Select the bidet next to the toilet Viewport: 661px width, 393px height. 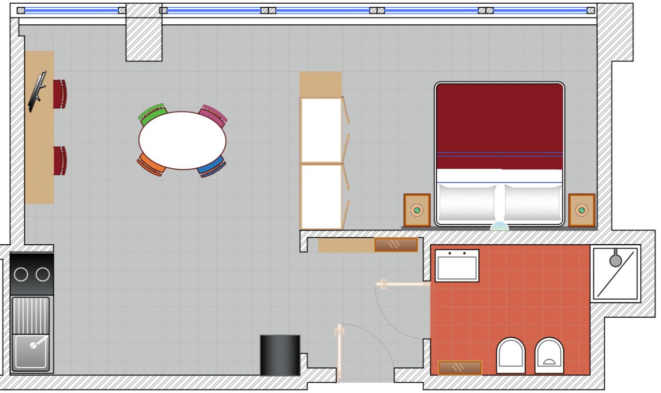549,356
